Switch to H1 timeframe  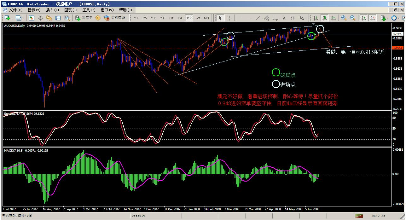pyautogui.click(x=171, y=18)
